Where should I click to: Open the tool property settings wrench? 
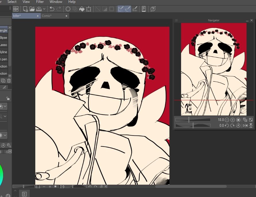click(9, 145)
